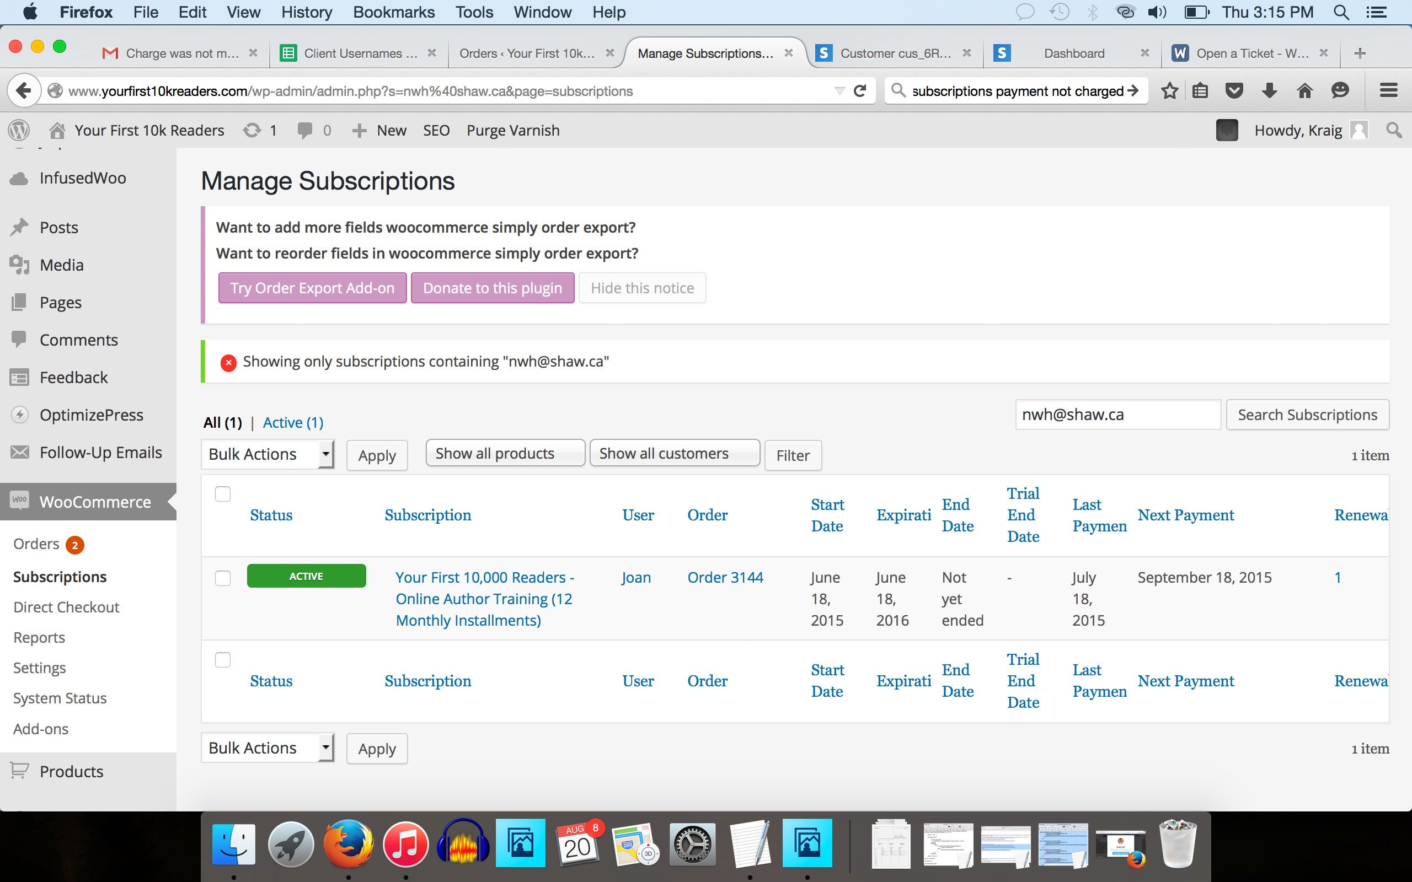1412x882 pixels.
Task: Check the Order 3144 subscription row checkbox
Action: (x=223, y=578)
